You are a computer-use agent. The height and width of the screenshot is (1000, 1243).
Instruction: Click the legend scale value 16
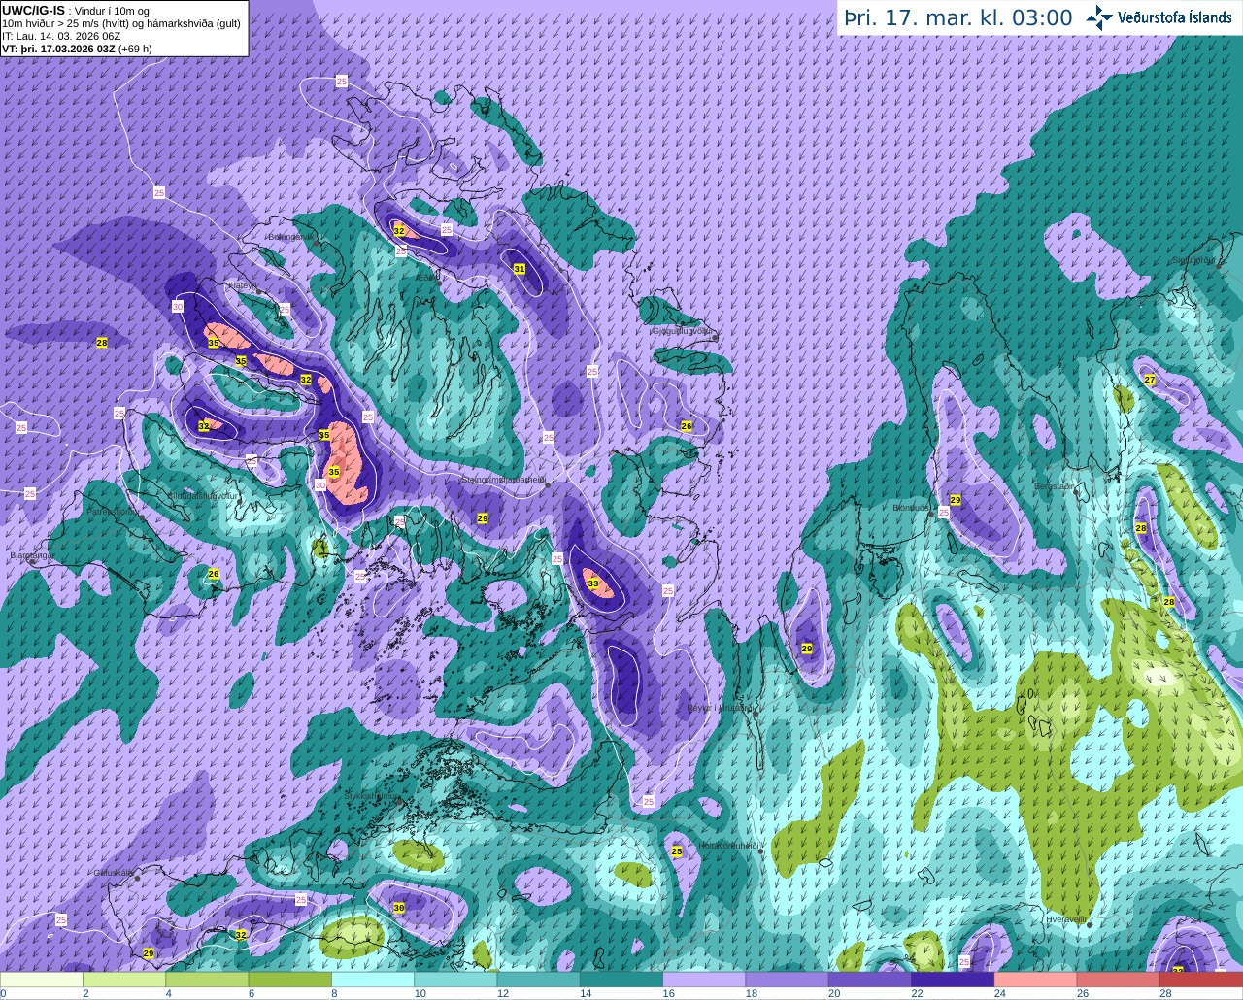point(668,993)
